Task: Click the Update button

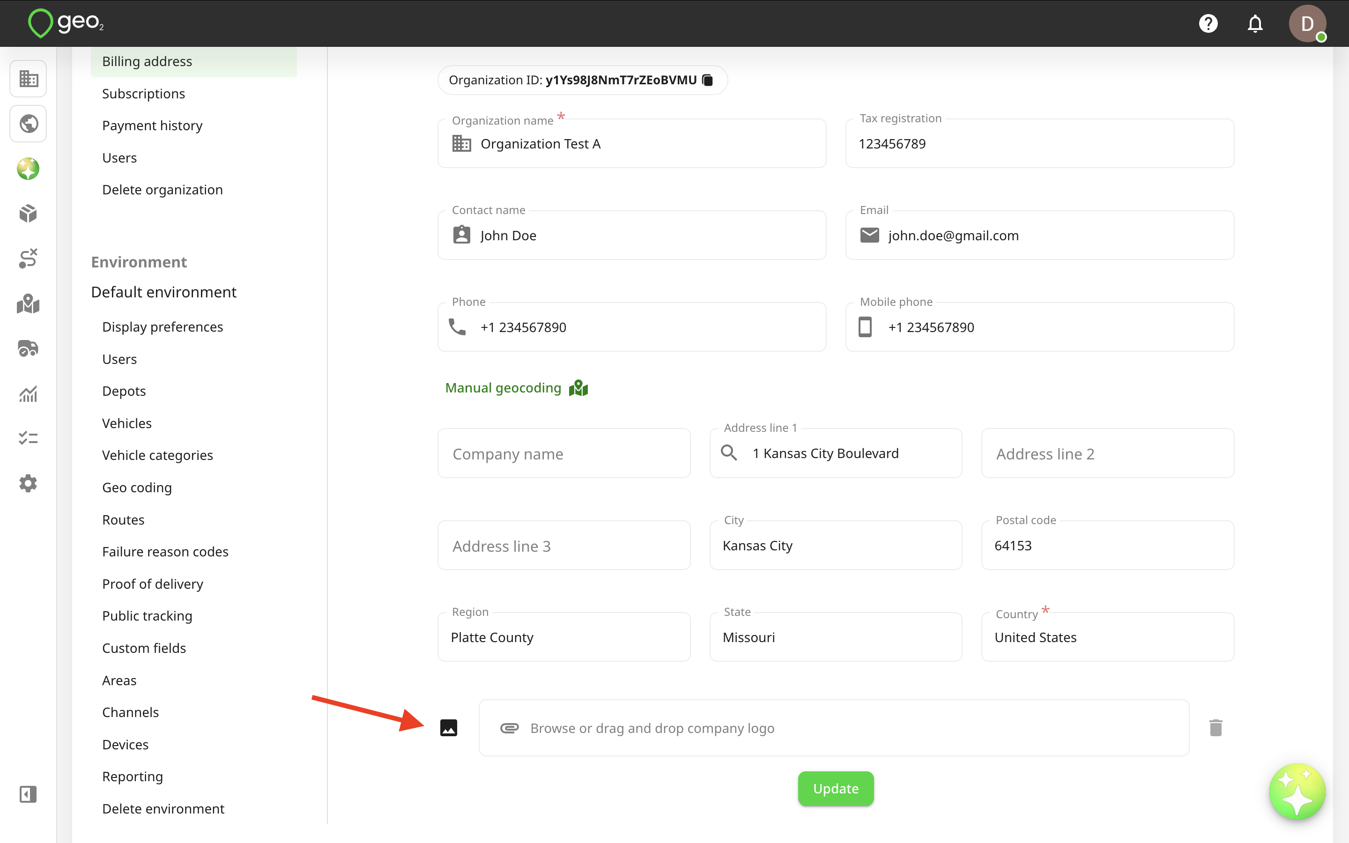Action: tap(836, 788)
